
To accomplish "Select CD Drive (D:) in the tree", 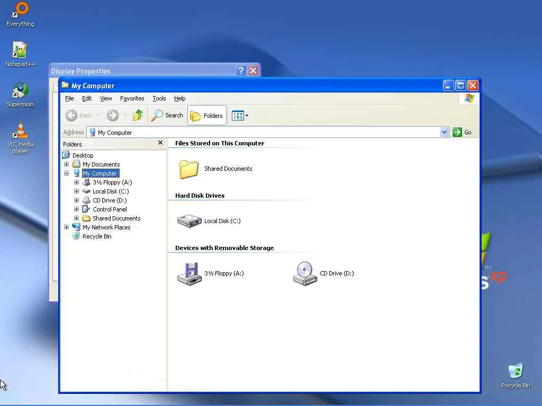I will click(x=110, y=200).
